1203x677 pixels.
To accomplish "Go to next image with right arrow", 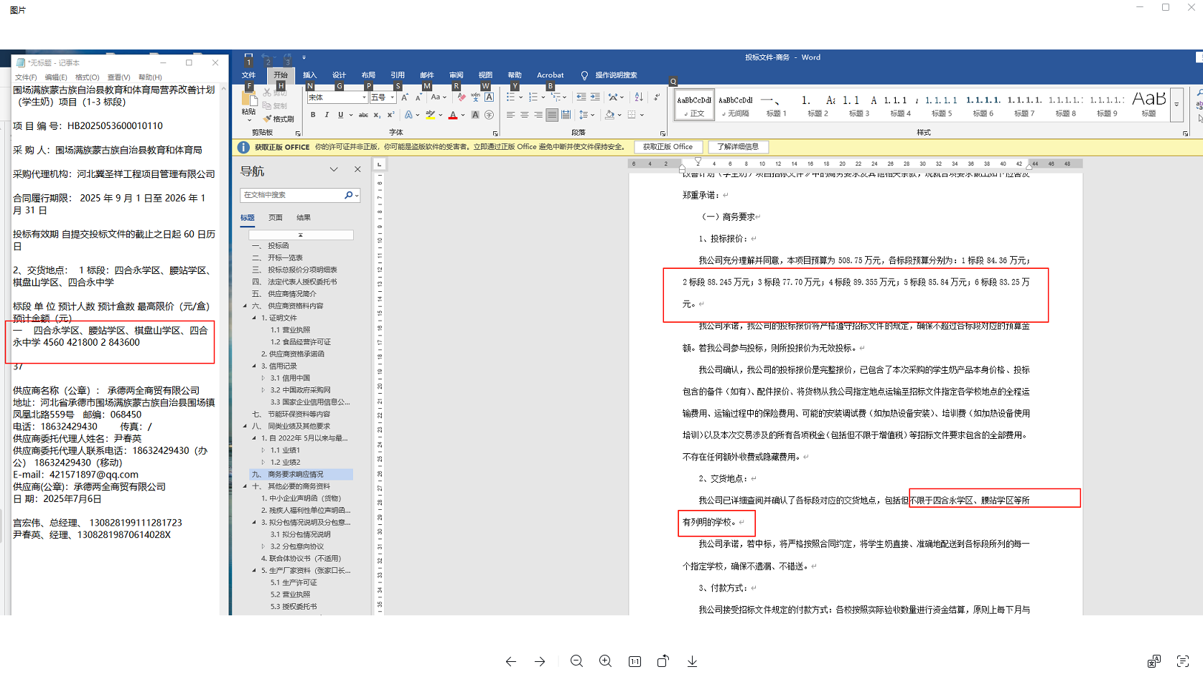I will pos(540,661).
